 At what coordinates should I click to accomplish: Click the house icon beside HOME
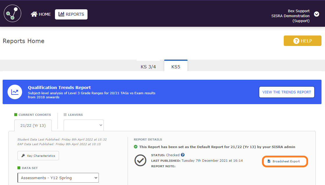tap(34, 14)
